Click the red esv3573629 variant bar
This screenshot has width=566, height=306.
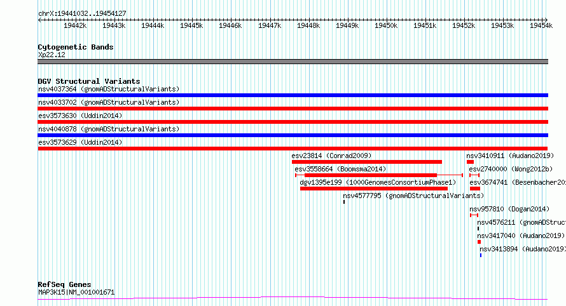(x=293, y=149)
